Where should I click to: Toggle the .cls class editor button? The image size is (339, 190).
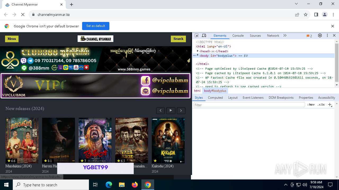click(321, 105)
